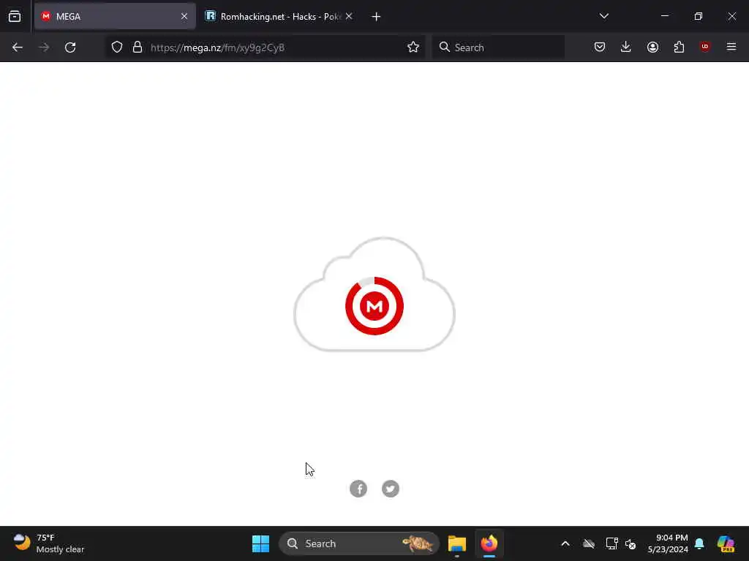View site security padlock information

(x=138, y=47)
